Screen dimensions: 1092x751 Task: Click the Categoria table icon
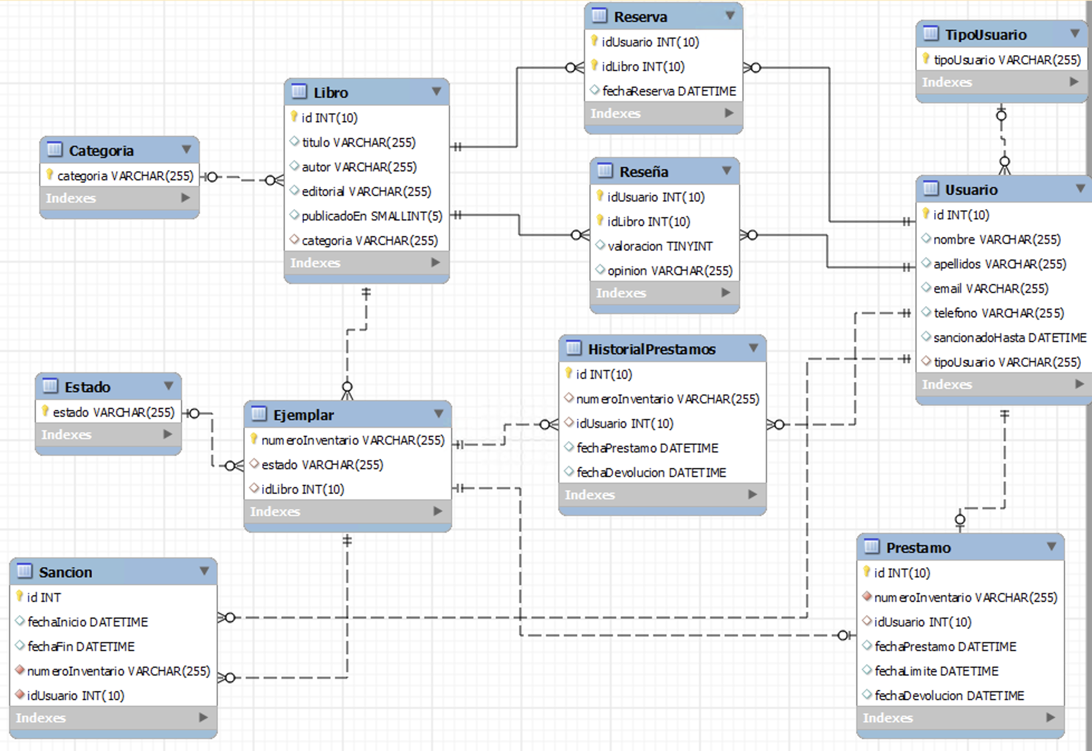coord(55,150)
